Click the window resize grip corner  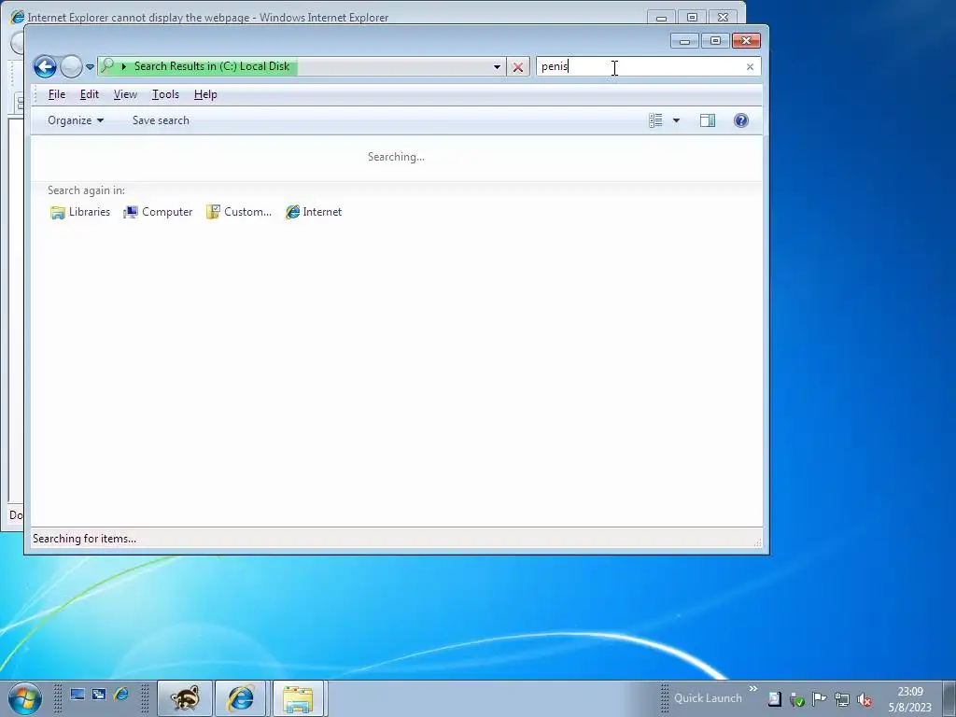[x=758, y=542]
